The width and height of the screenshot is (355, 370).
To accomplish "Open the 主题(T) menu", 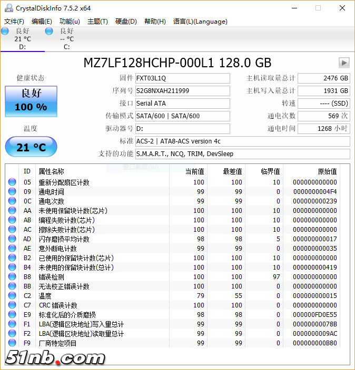I will click(97, 22).
